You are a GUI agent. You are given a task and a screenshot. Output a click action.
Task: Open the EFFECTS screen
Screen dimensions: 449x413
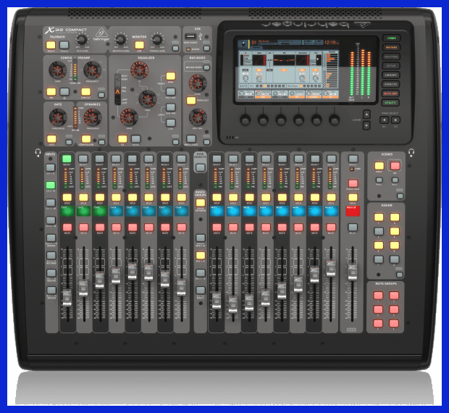click(x=390, y=84)
